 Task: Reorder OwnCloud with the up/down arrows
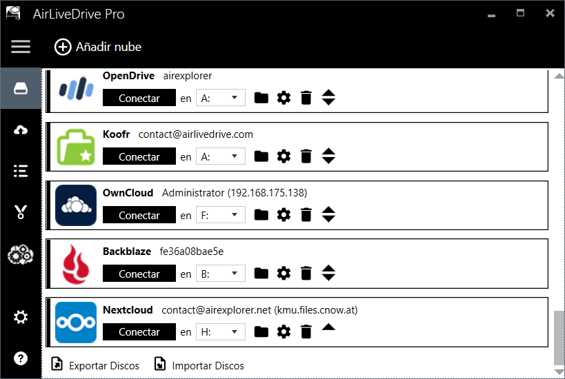[328, 214]
